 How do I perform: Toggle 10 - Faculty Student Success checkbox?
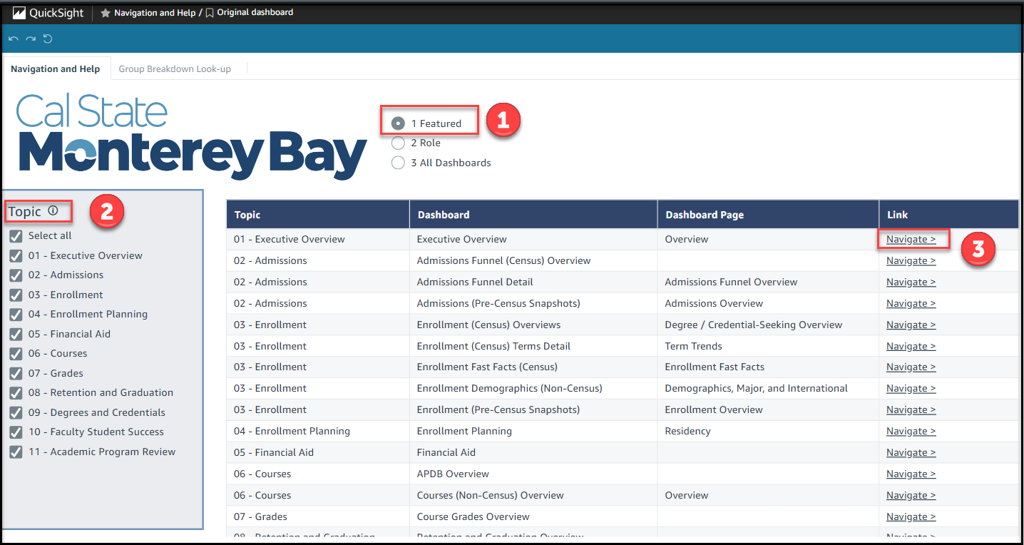[16, 432]
